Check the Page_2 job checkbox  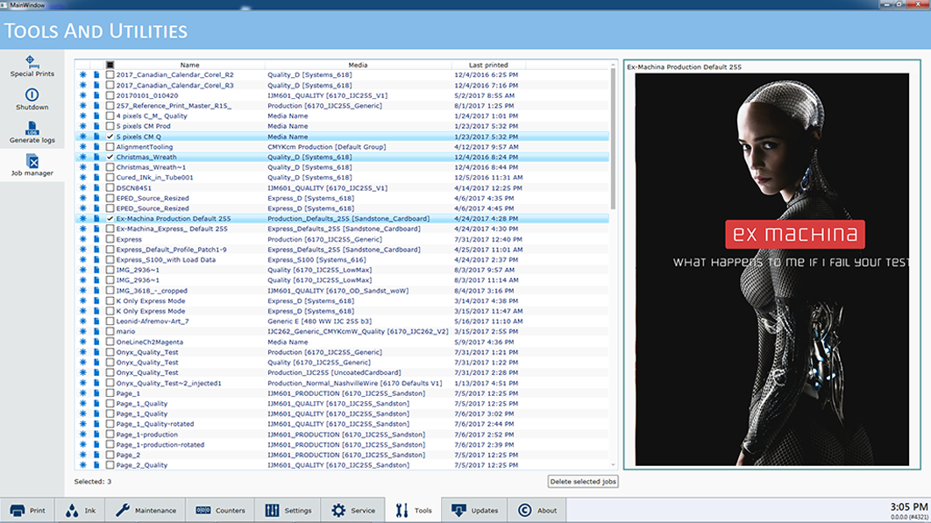(x=110, y=455)
